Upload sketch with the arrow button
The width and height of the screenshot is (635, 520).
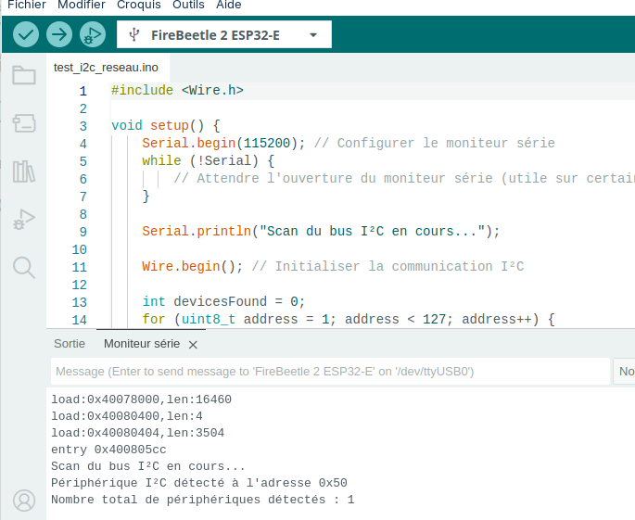59,34
